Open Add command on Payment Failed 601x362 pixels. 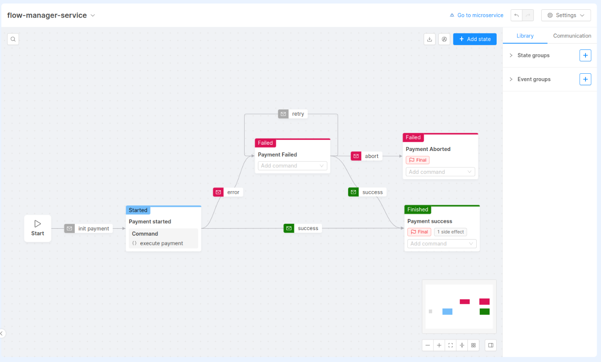[292, 165]
